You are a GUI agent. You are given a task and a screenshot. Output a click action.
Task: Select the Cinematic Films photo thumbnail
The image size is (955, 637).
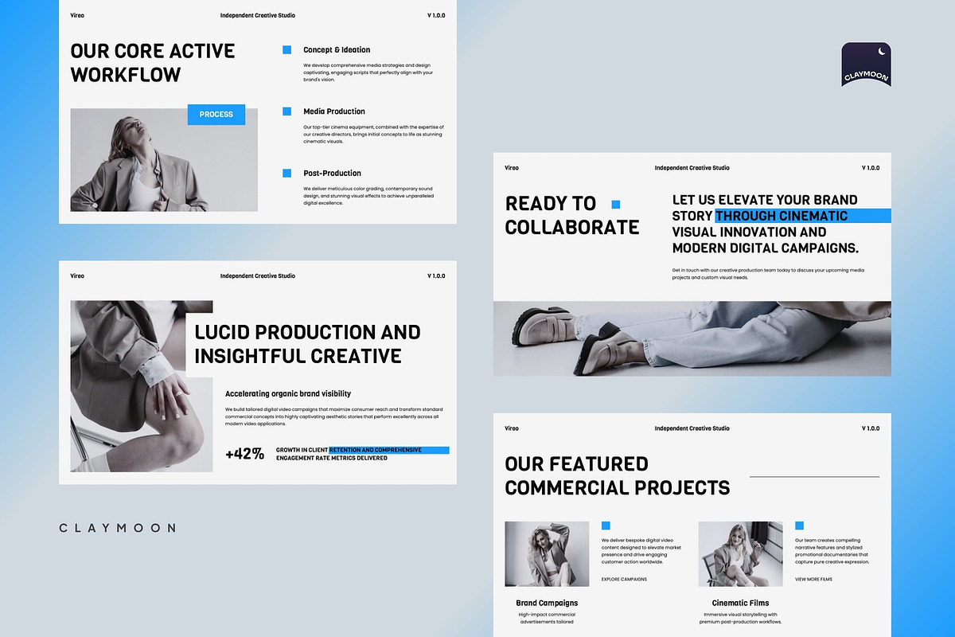point(740,554)
